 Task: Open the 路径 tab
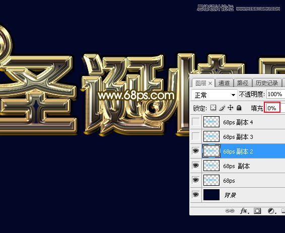point(243,83)
